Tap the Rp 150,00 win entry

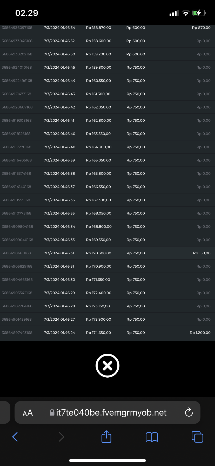click(202, 253)
